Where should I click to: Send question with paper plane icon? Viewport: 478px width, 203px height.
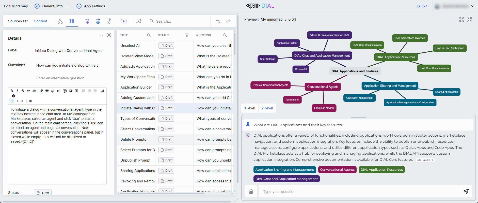tap(466, 191)
